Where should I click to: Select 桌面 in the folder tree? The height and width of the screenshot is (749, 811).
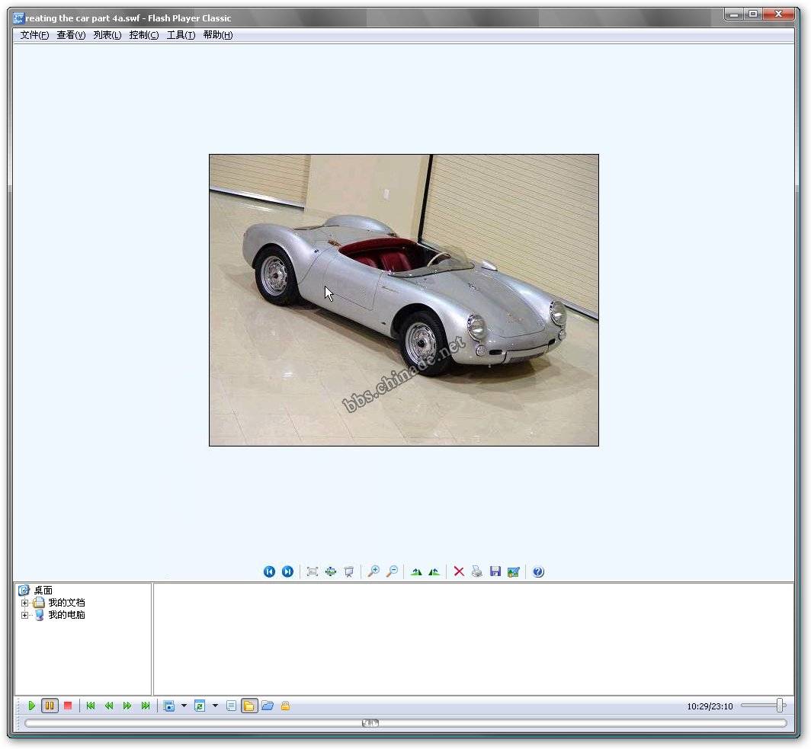[x=43, y=591]
